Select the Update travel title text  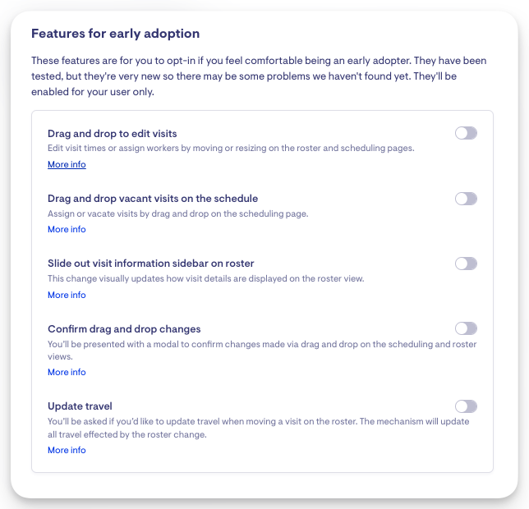pyautogui.click(x=80, y=406)
